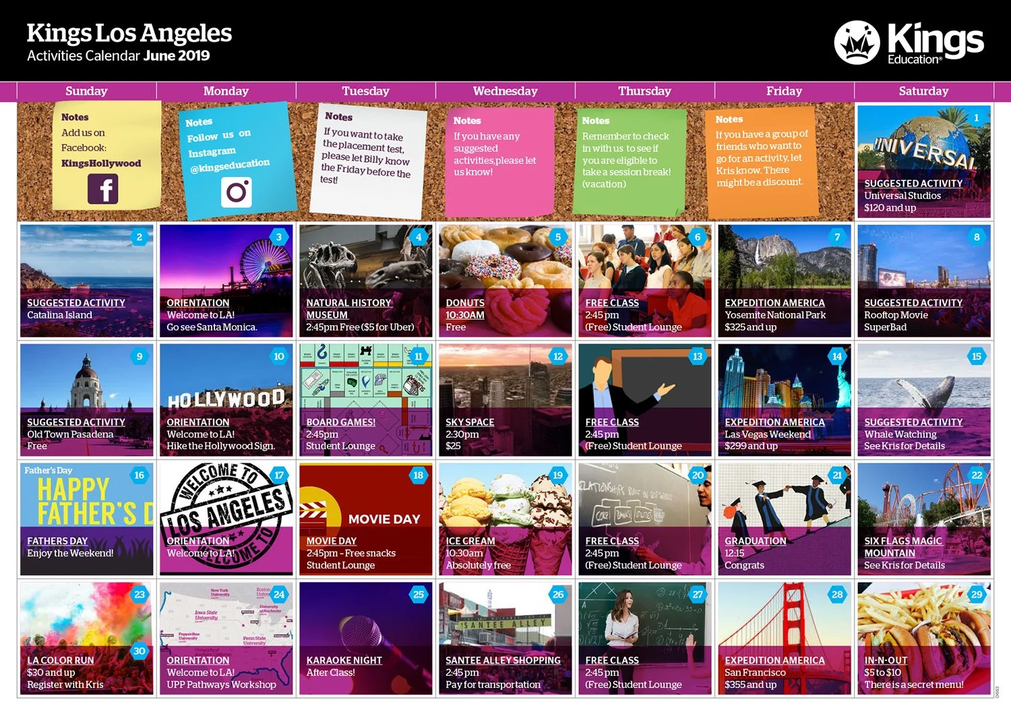The image size is (1011, 715).
Task: Click the green session break note
Action: (629, 162)
